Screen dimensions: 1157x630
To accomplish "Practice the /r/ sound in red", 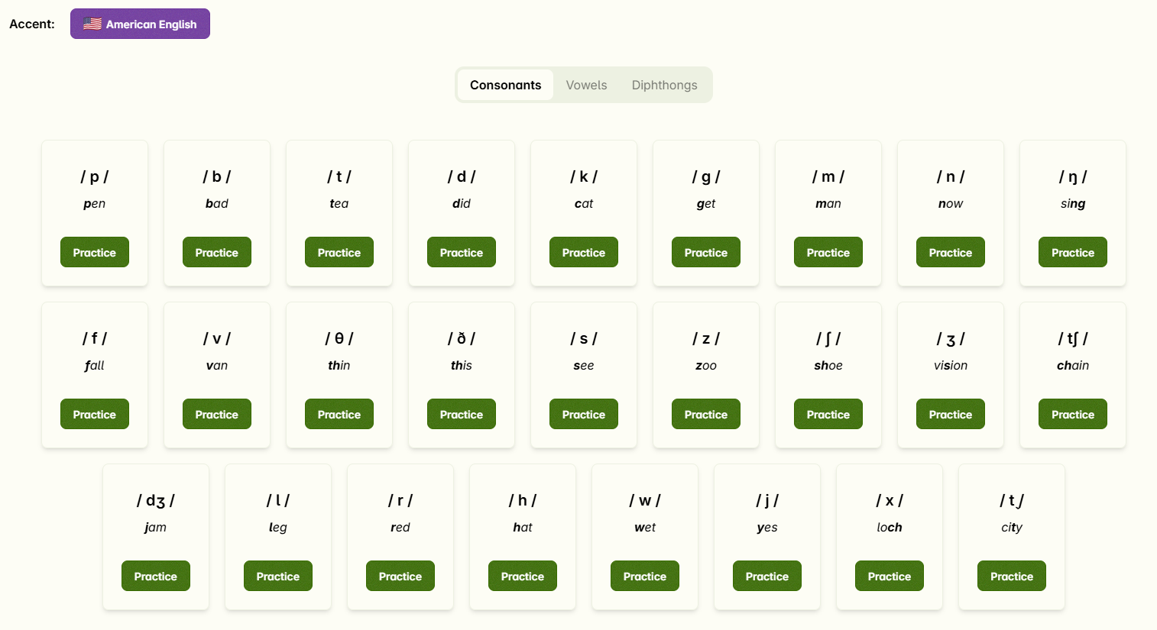I will [400, 576].
